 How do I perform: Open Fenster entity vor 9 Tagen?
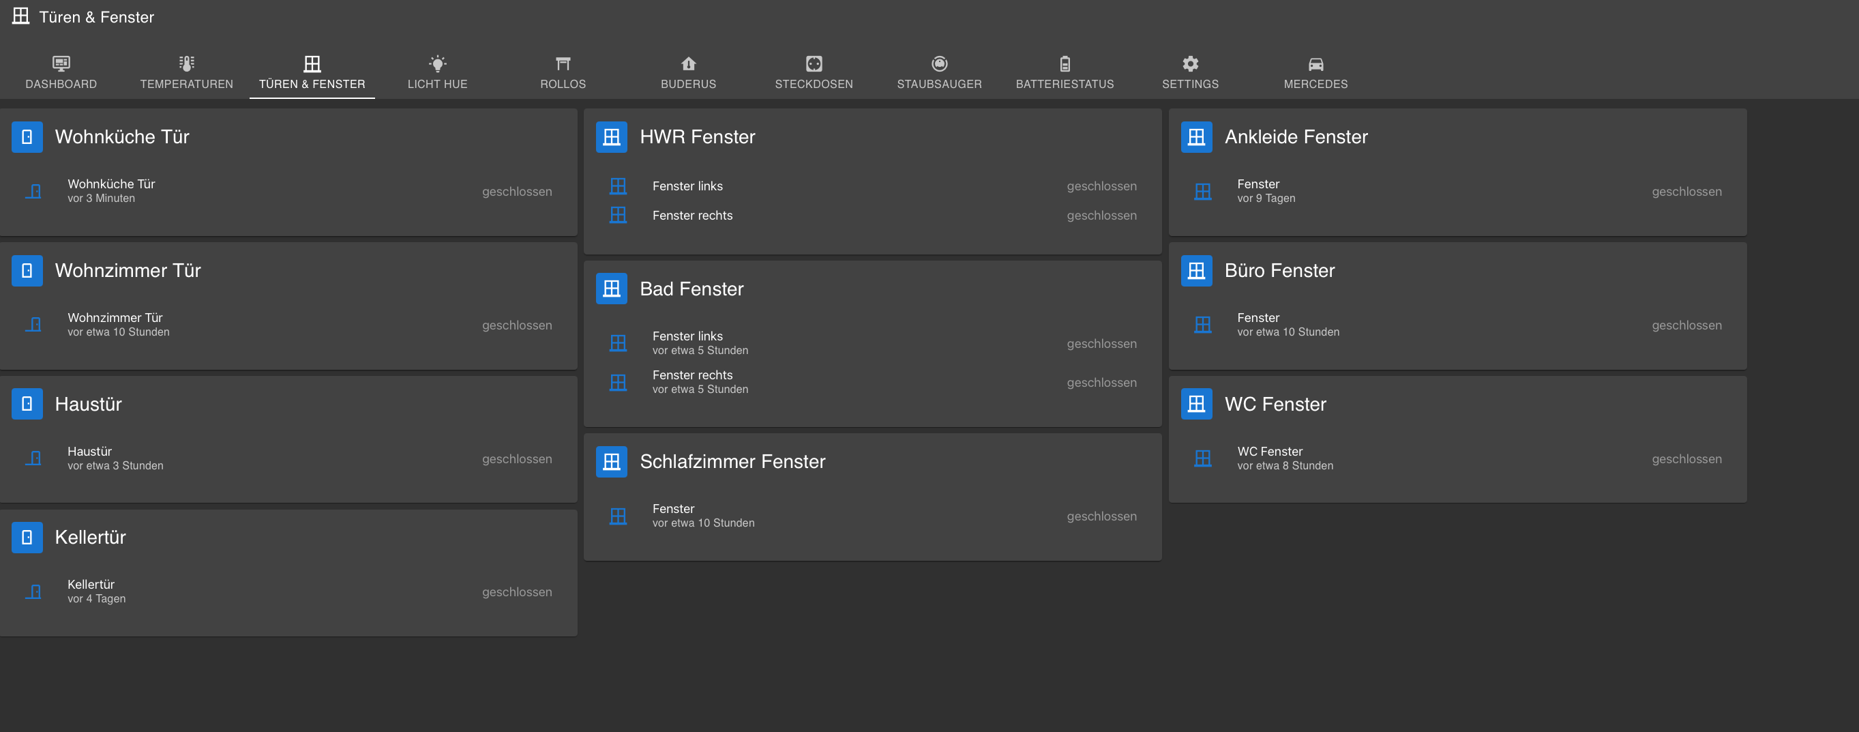(1458, 191)
